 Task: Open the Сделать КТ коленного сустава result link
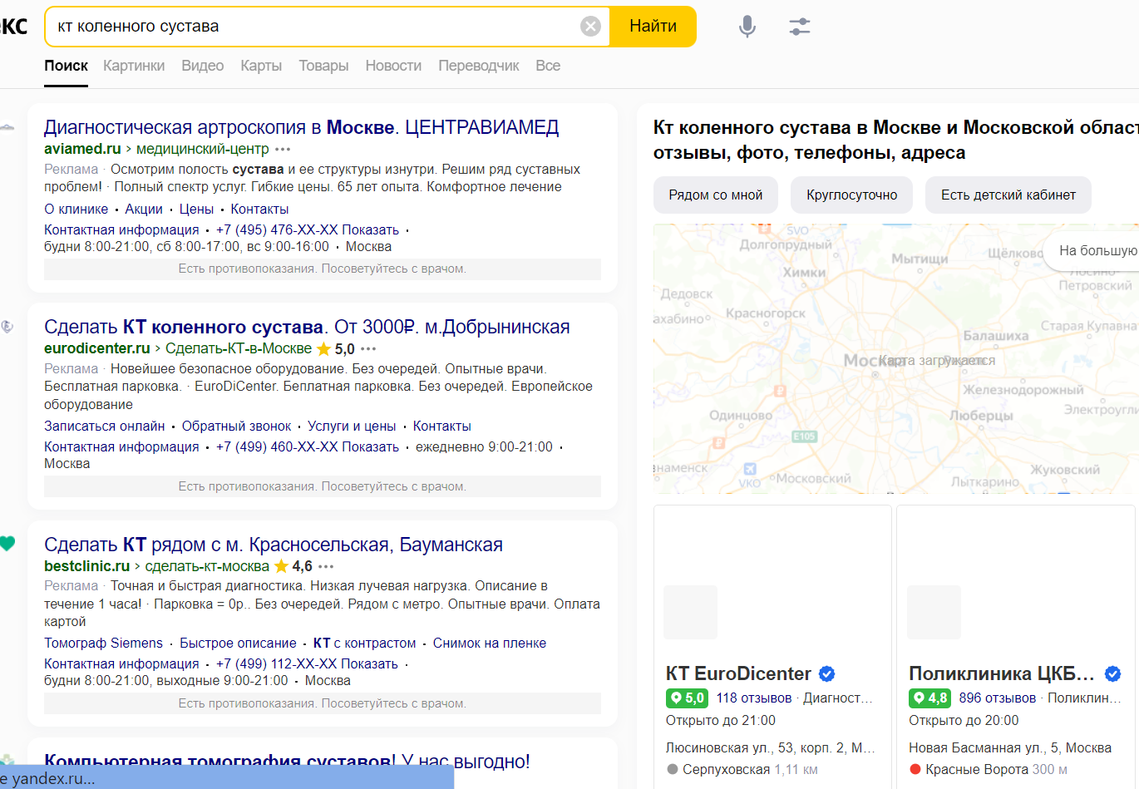click(307, 327)
